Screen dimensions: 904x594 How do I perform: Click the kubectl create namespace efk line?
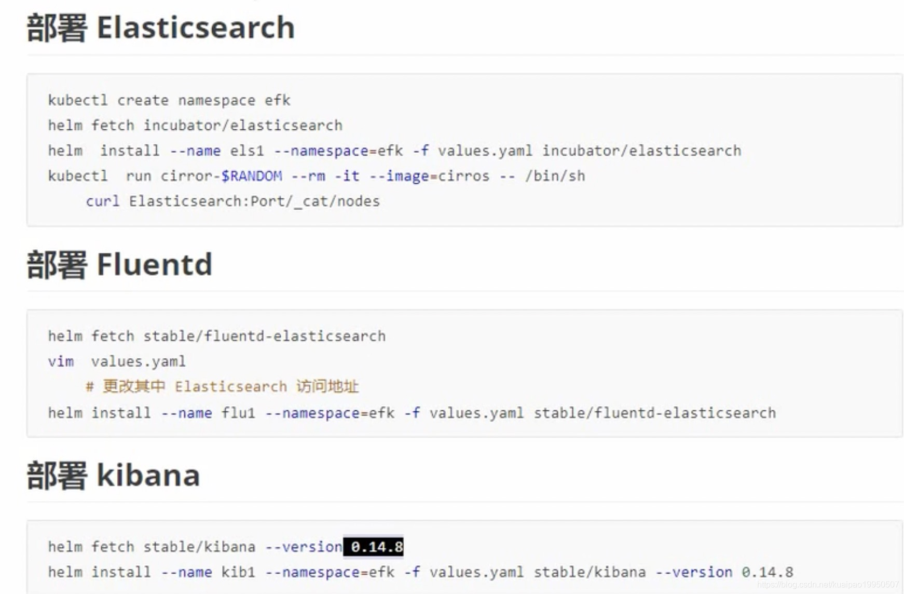(x=169, y=100)
